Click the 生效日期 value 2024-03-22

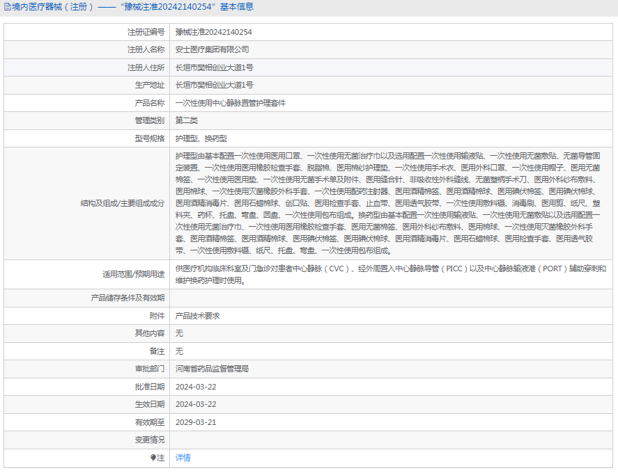pyautogui.click(x=196, y=404)
